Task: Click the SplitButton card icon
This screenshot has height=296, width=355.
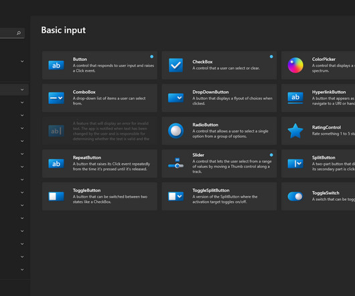Action: point(295,163)
